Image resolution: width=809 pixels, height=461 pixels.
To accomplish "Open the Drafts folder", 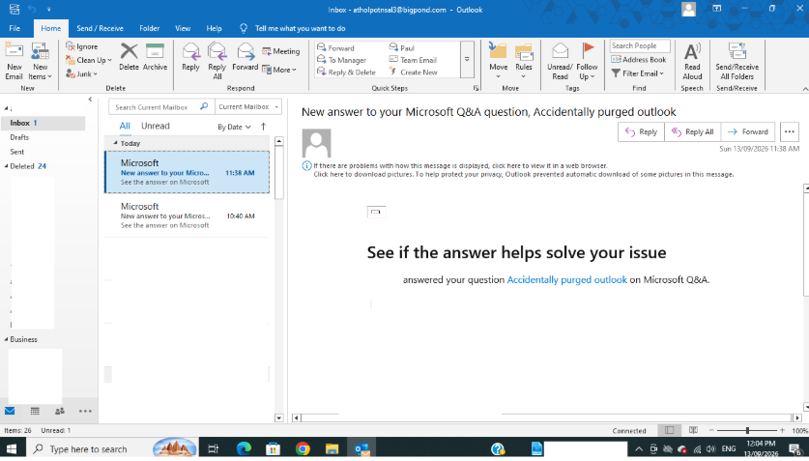I will pyautogui.click(x=19, y=137).
